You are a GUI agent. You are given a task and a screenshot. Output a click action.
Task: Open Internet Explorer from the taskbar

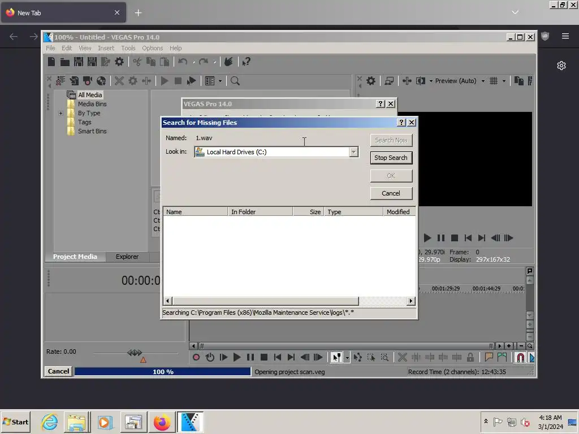(x=50, y=422)
